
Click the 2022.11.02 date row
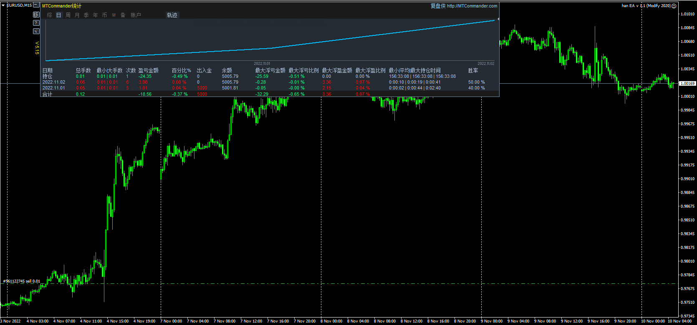[54, 82]
